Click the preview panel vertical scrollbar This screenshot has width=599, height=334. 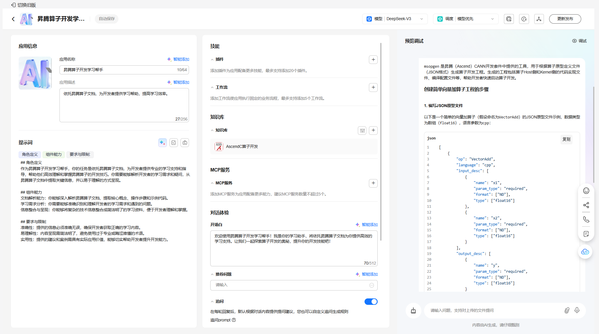(x=593, y=134)
